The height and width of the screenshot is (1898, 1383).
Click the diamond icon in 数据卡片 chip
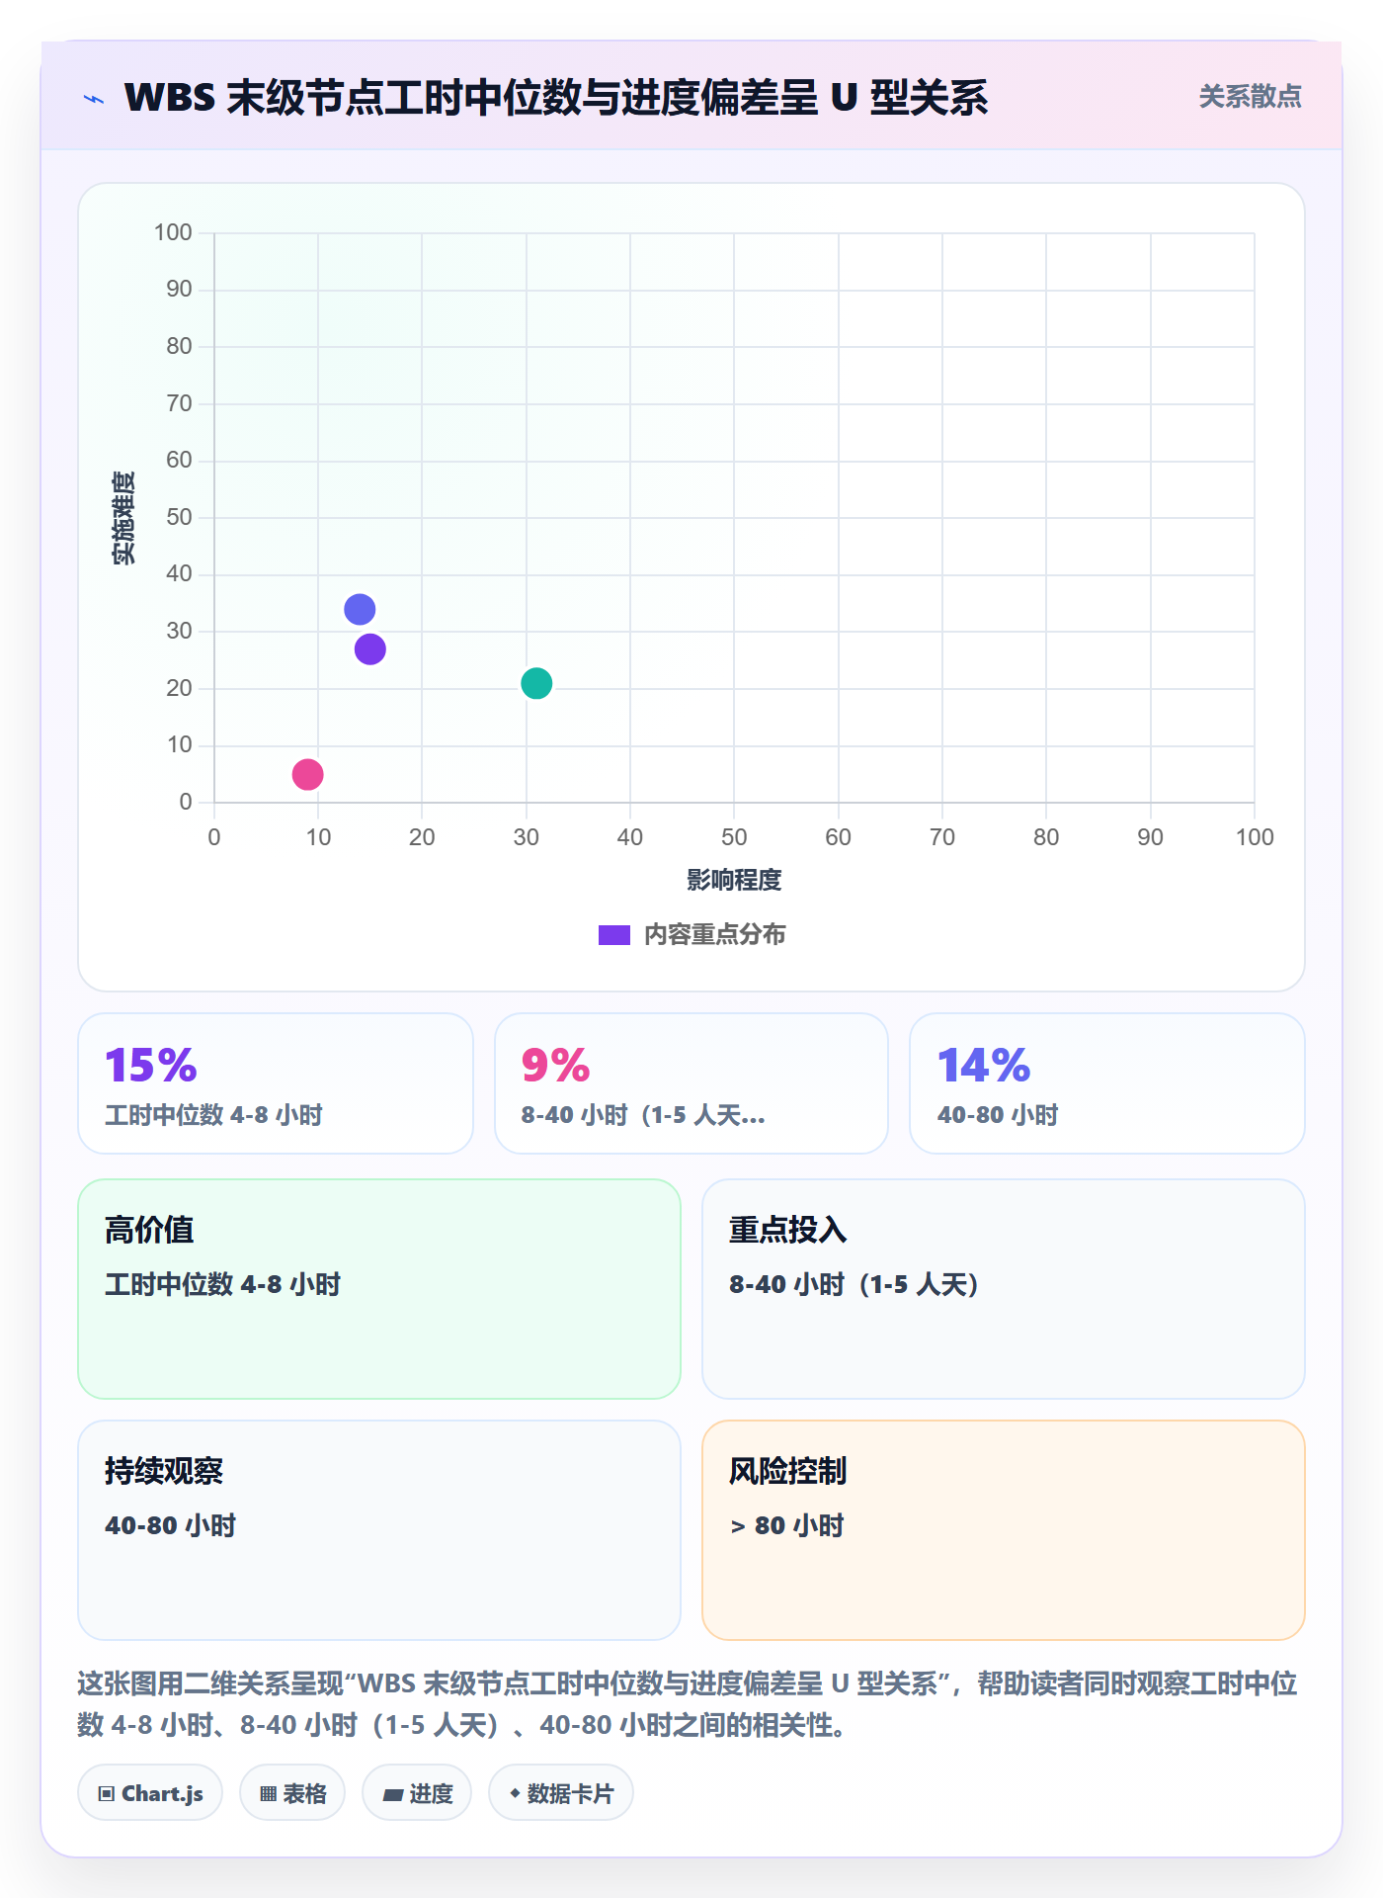[515, 1793]
